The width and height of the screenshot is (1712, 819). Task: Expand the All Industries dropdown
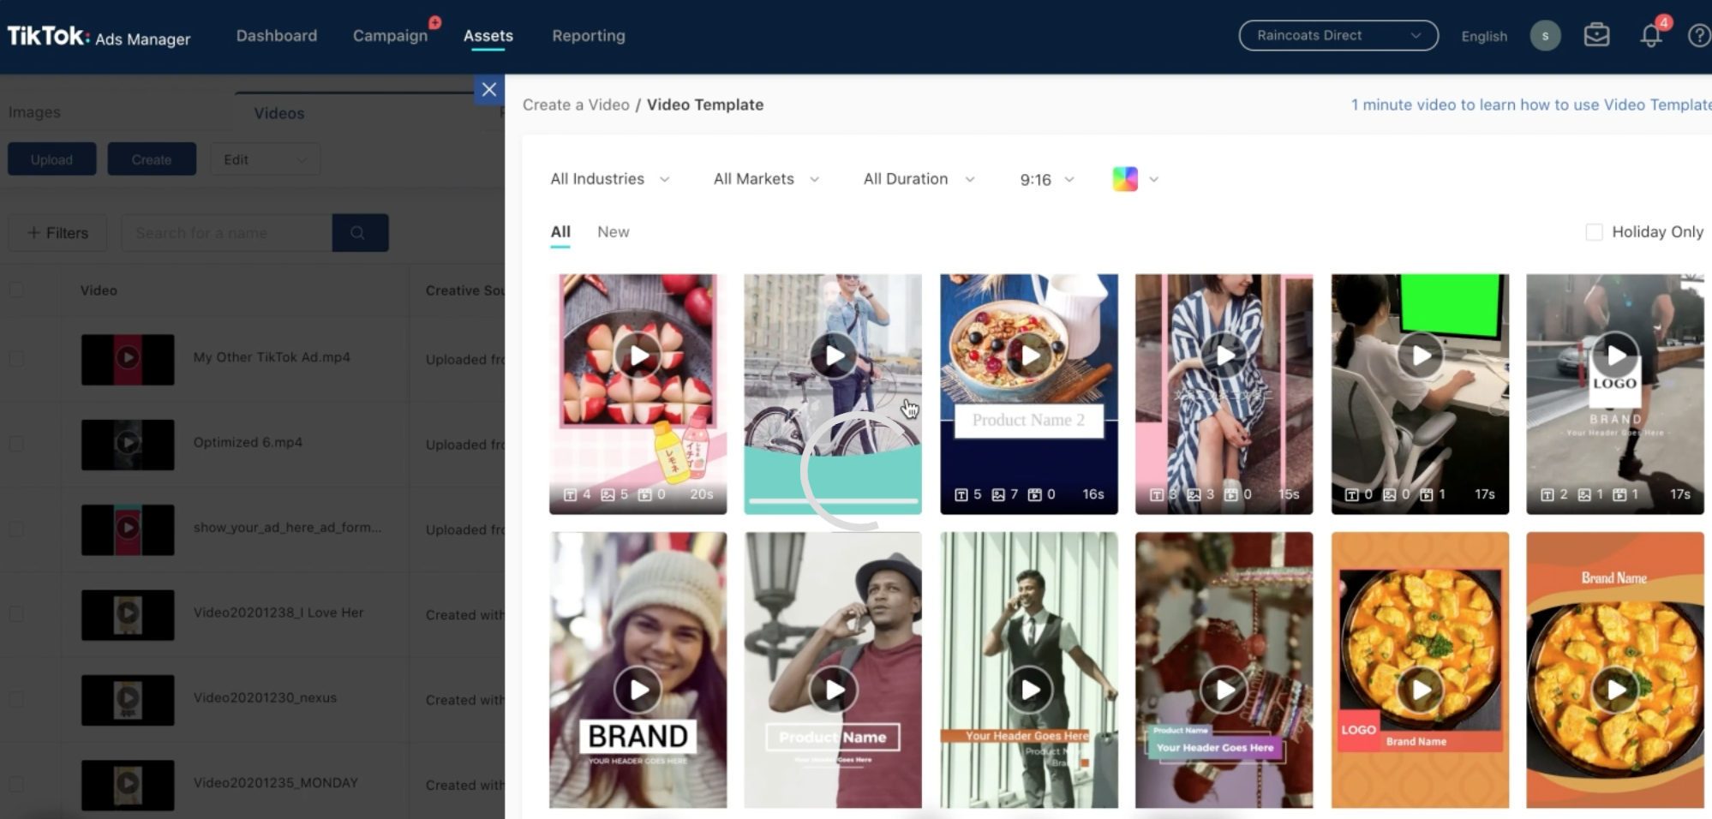tap(609, 179)
